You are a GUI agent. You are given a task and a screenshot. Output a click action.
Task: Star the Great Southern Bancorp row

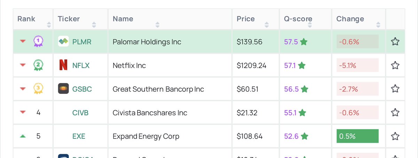click(395, 89)
